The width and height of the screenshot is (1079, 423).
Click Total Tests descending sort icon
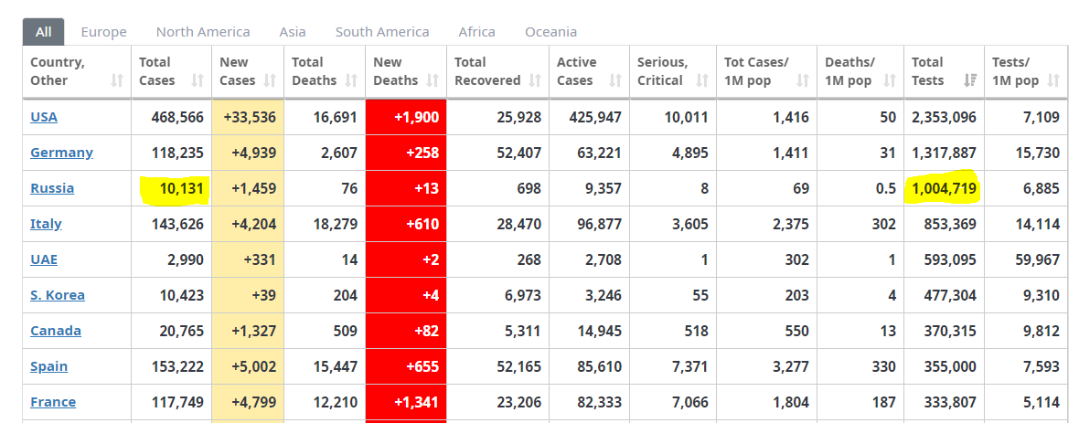pos(970,80)
